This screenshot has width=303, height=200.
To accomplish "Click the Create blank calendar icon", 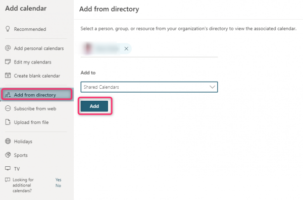I will (8, 76).
